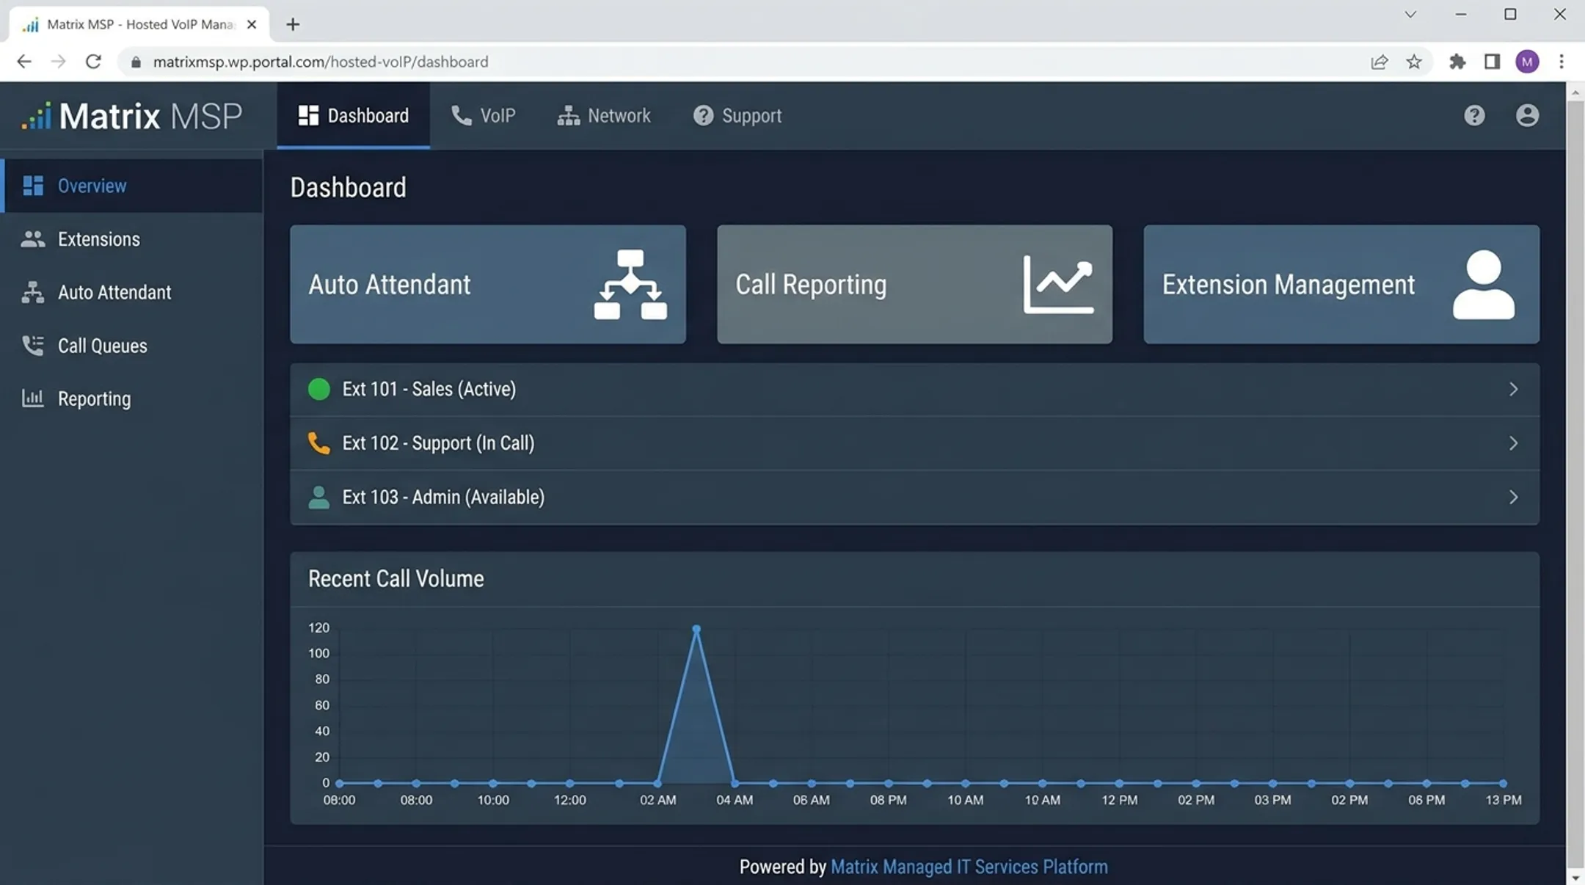Open the Extension Management dashboard card
1585x885 pixels.
(x=1341, y=285)
